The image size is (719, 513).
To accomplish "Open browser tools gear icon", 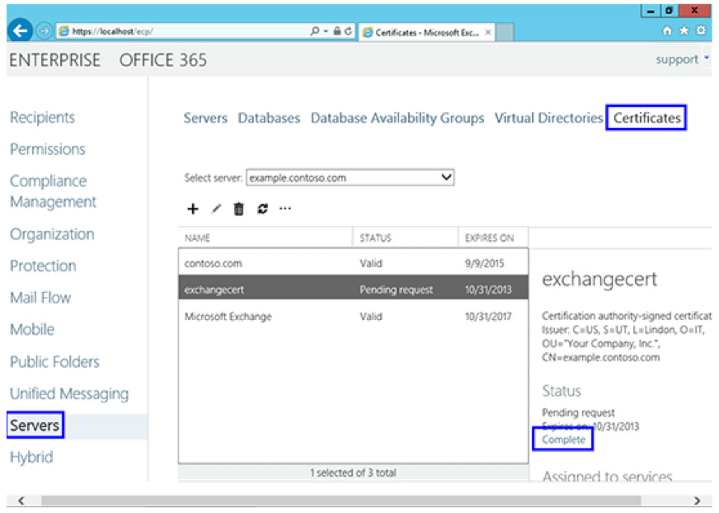I will (701, 31).
